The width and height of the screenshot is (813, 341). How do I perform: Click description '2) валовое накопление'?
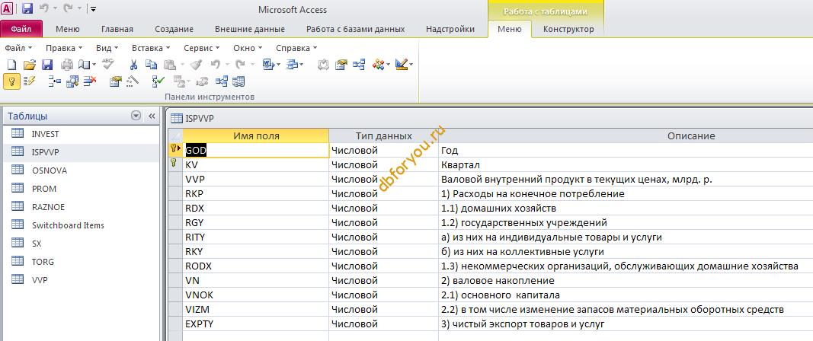[x=498, y=280]
